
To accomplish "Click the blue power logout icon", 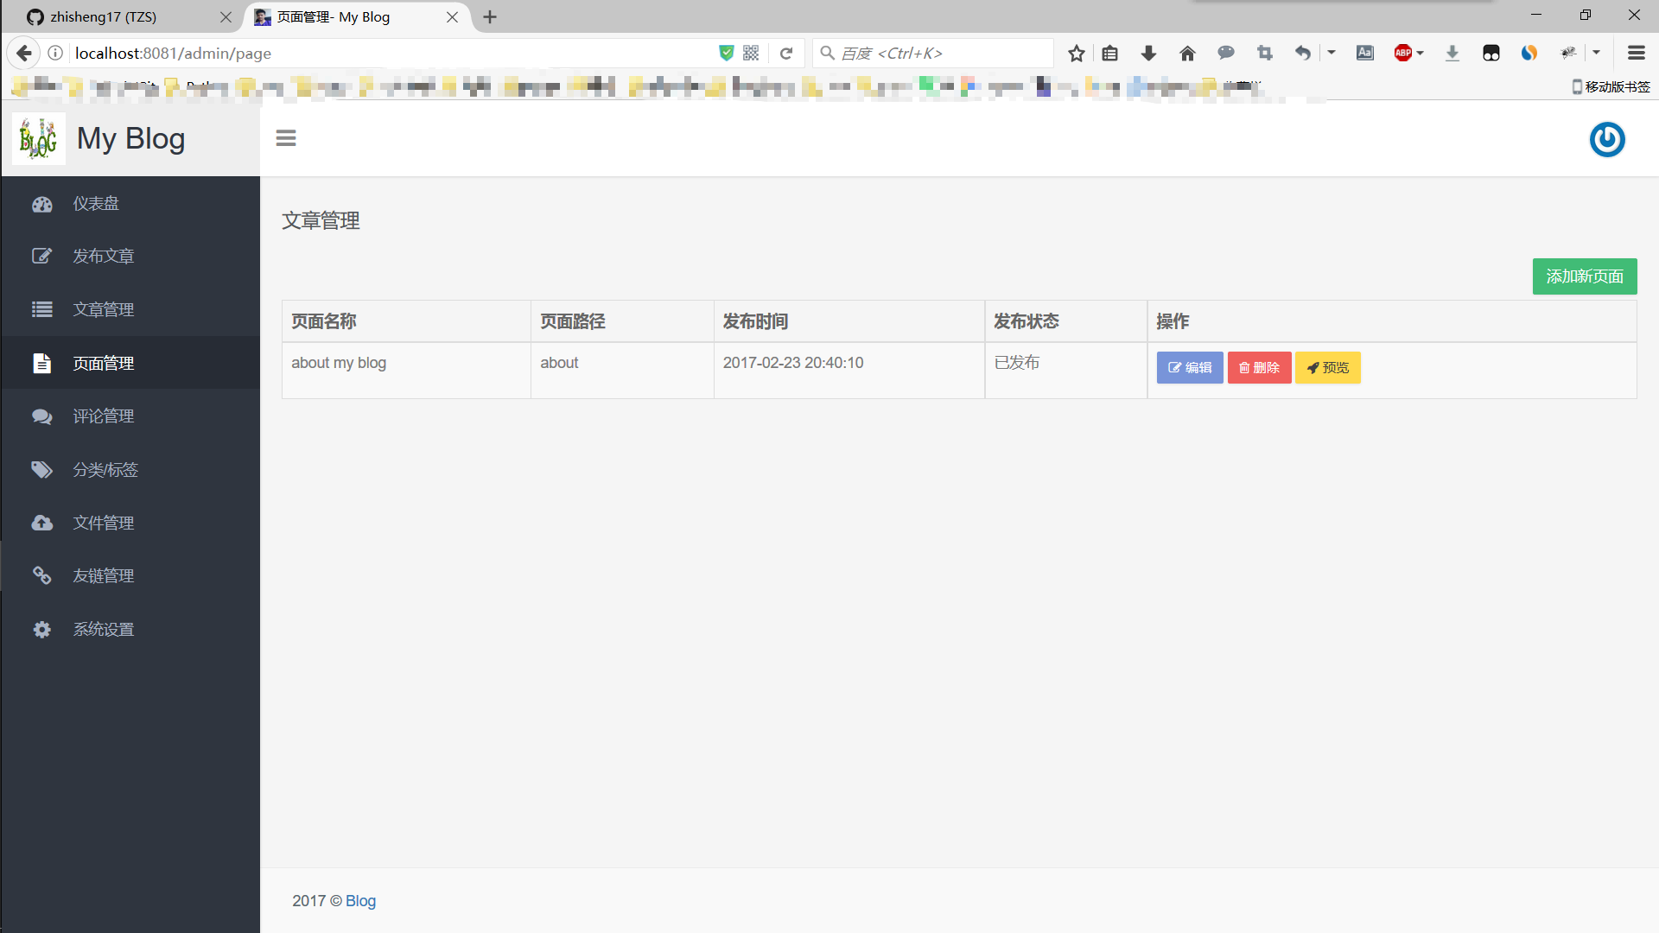I will point(1607,139).
